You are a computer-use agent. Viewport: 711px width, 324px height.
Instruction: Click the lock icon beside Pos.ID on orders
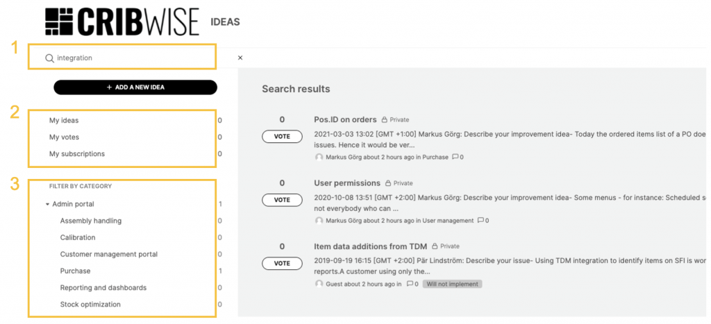pyautogui.click(x=384, y=120)
